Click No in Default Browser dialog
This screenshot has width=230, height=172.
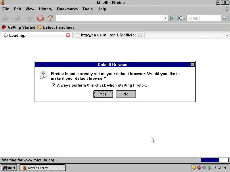tap(126, 94)
